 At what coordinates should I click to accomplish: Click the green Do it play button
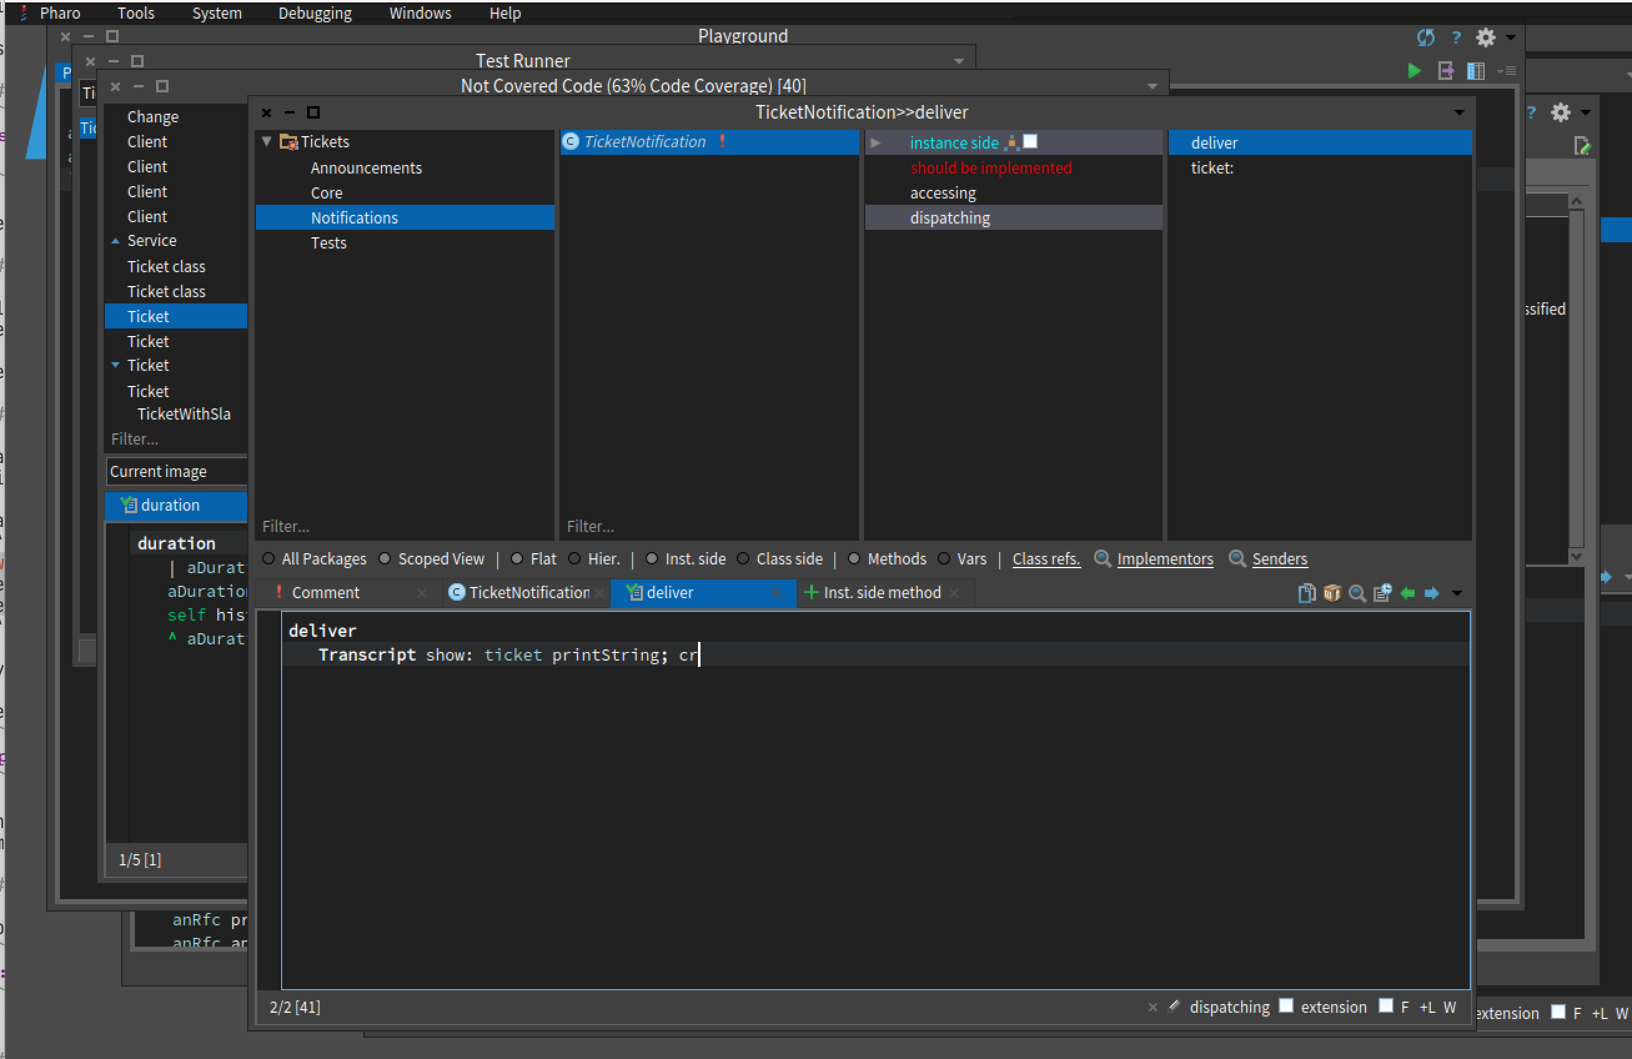1414,71
